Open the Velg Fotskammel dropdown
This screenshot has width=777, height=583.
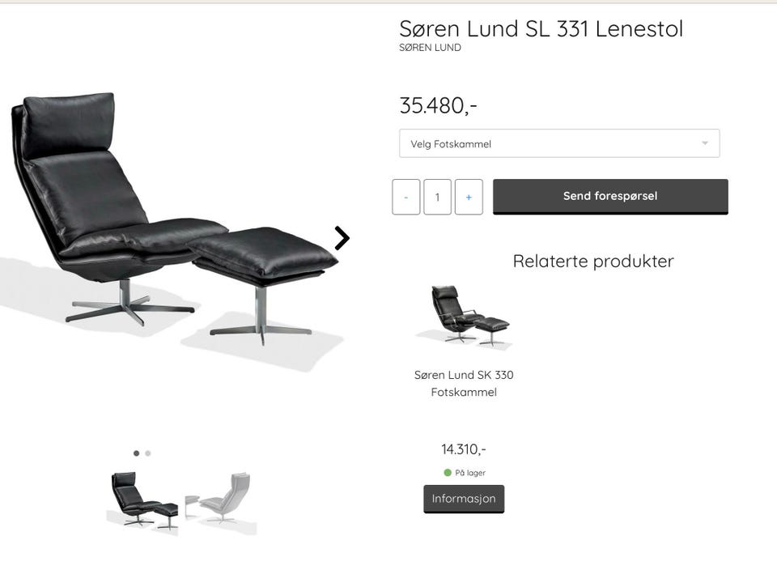tap(559, 144)
